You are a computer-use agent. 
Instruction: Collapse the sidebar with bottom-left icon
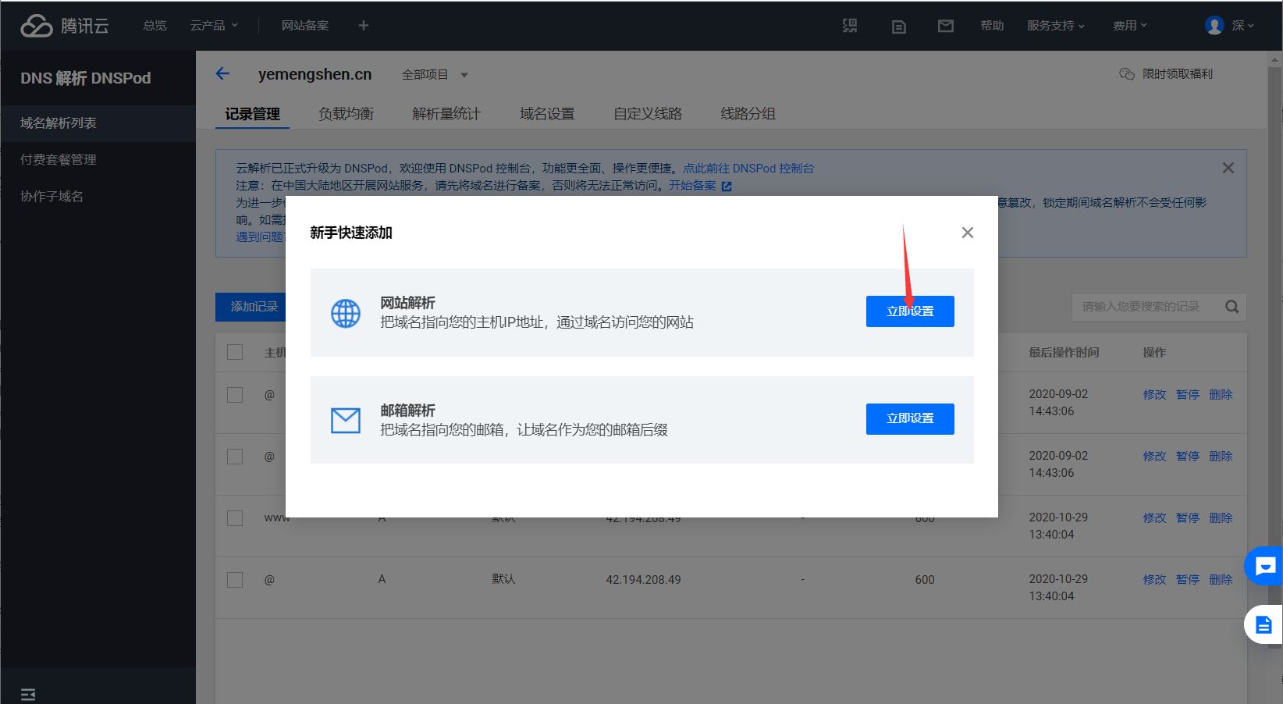28,694
